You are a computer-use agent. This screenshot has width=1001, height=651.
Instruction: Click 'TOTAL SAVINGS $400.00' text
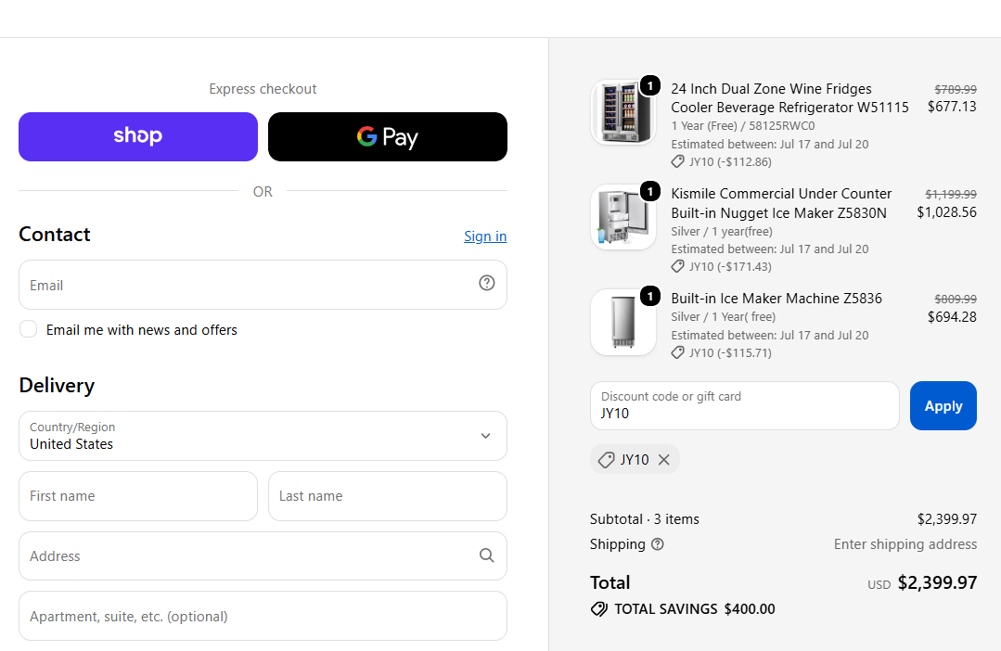pyautogui.click(x=695, y=609)
